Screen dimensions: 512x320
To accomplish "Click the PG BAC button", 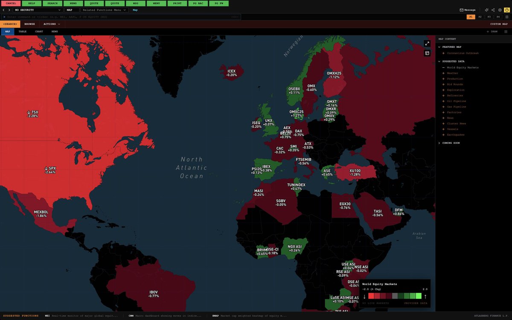I will point(198,3).
